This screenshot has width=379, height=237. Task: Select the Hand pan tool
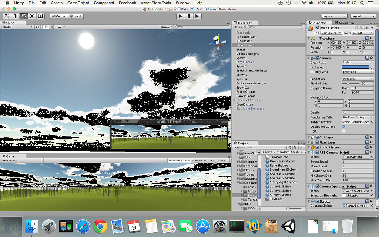pos(6,16)
